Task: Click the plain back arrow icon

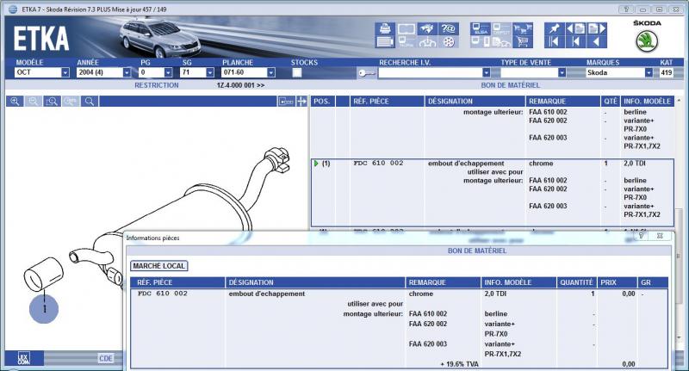Action: click(597, 41)
